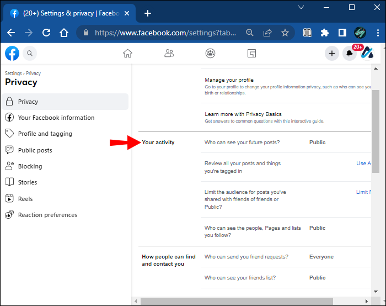The width and height of the screenshot is (386, 306).
Task: Bookmark this page with the star icon
Action: click(x=285, y=33)
